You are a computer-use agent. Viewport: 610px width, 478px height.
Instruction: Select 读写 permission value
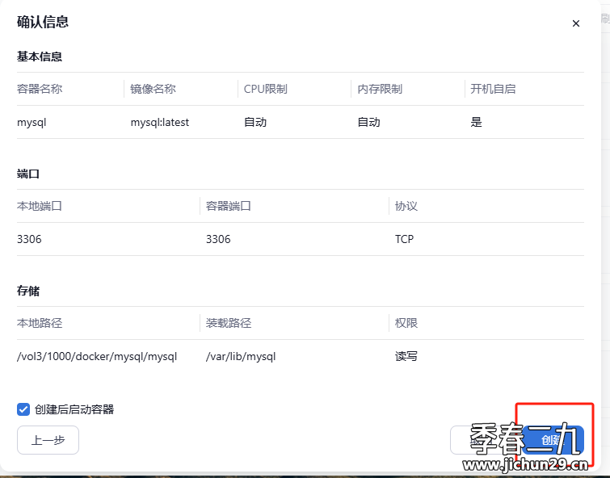406,356
